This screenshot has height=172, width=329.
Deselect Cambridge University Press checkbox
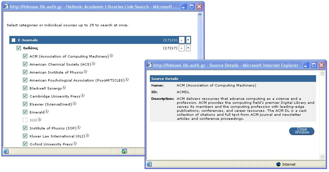(x=25, y=96)
